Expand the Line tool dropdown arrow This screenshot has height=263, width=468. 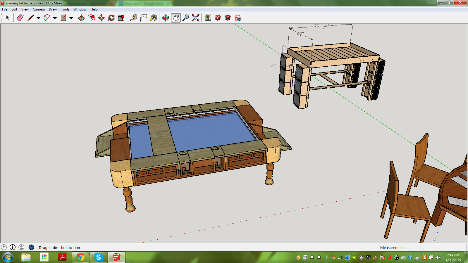click(38, 18)
